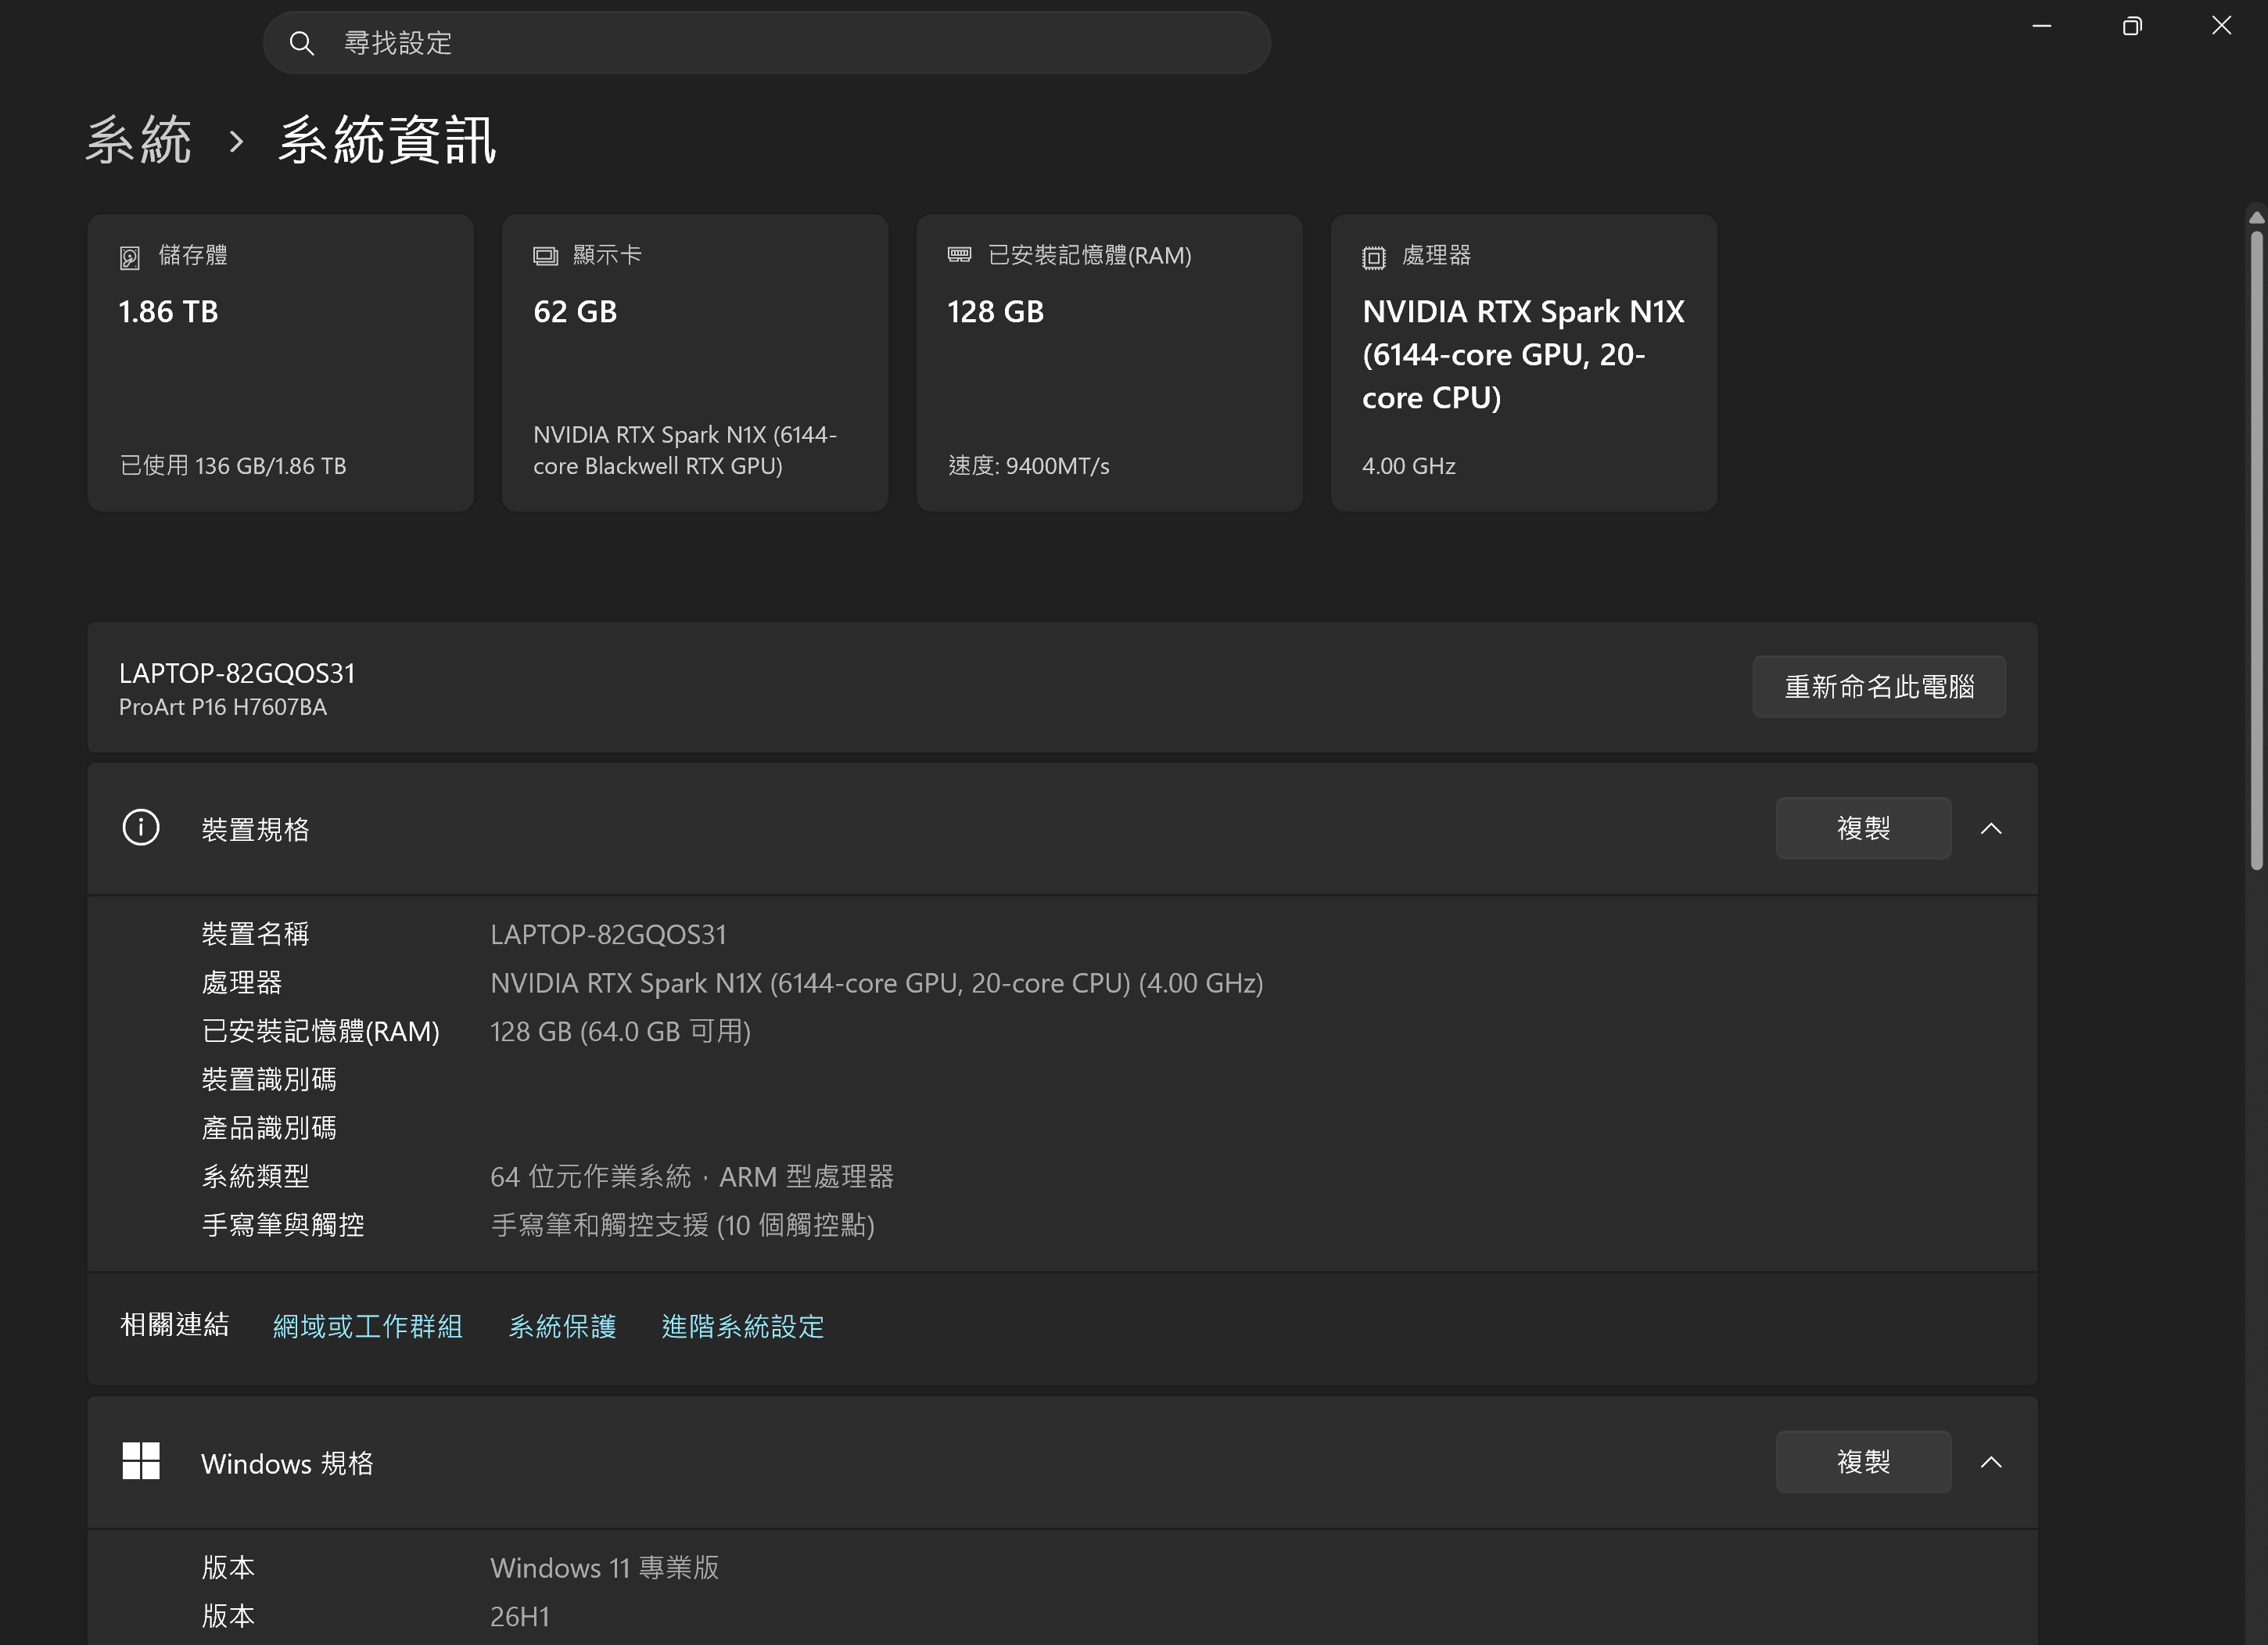Minimize the Settings window

coord(2042,26)
